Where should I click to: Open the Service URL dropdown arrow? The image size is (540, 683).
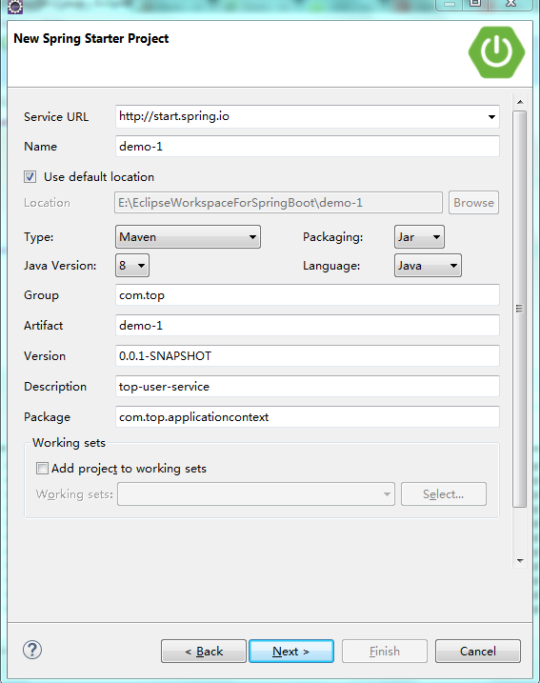click(x=491, y=117)
